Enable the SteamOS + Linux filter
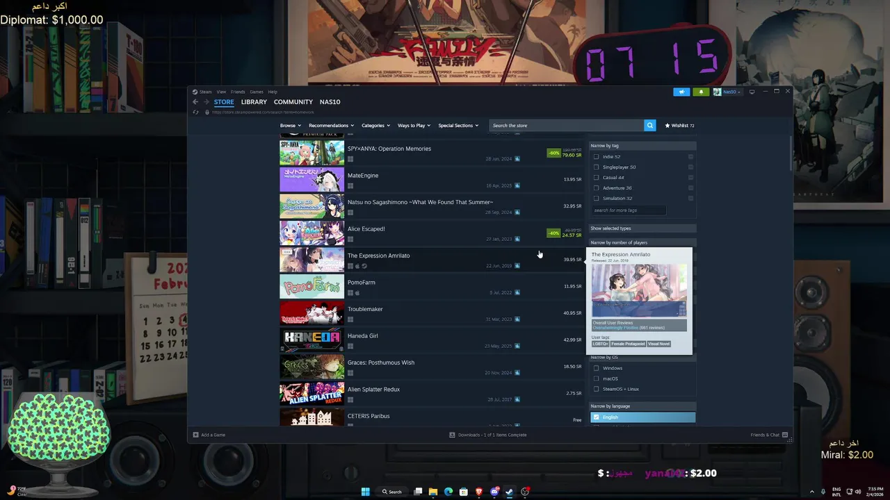 596,389
